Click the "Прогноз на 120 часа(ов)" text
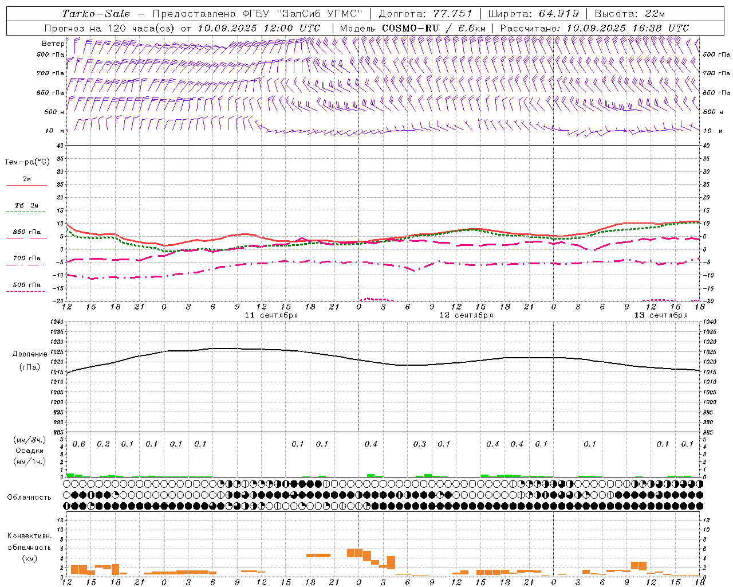Screen dimensions: 733x587 [x=111, y=28]
